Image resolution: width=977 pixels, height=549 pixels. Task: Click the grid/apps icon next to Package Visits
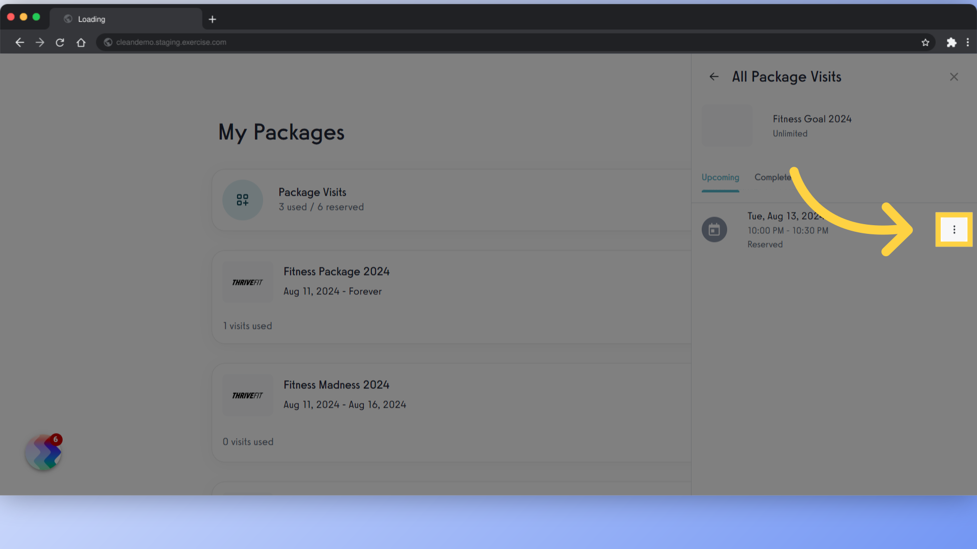coord(243,199)
